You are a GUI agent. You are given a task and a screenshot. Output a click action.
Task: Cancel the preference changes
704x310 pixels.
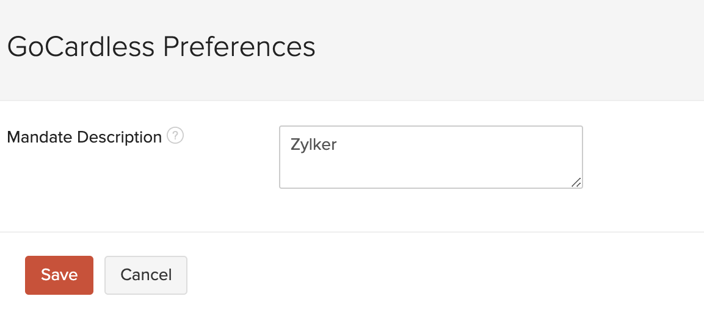pyautogui.click(x=146, y=275)
